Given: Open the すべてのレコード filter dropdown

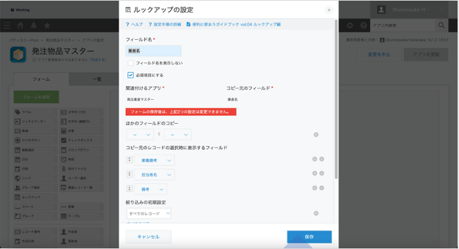Looking at the screenshot, I should pos(149,213).
